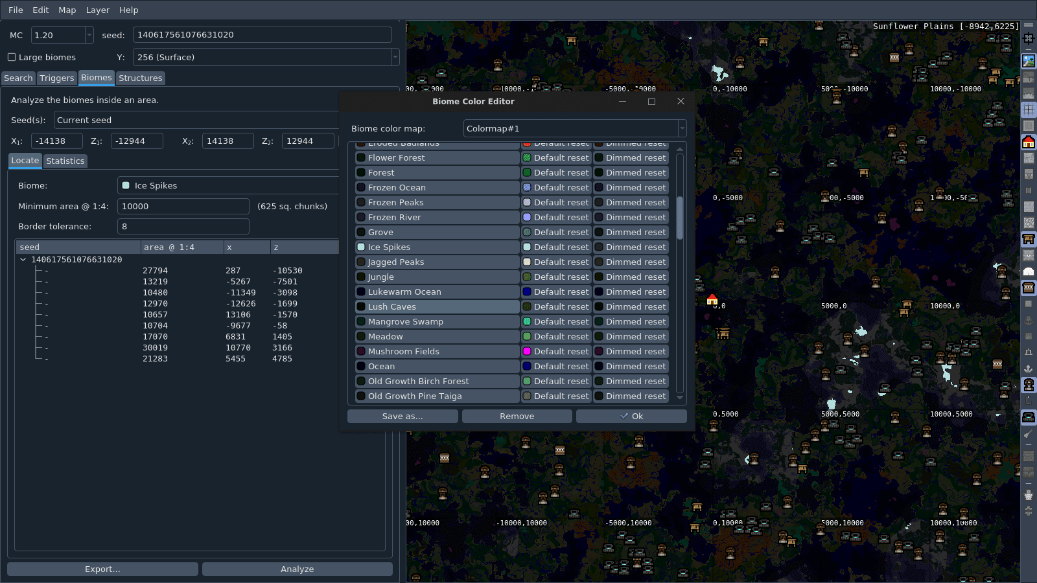Click the Border tolerance field
The height and width of the screenshot is (583, 1037).
(183, 226)
